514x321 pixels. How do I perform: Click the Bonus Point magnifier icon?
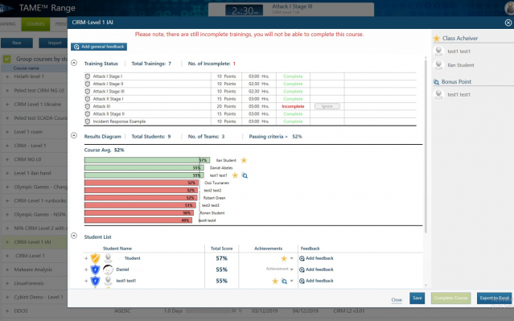[436, 82]
